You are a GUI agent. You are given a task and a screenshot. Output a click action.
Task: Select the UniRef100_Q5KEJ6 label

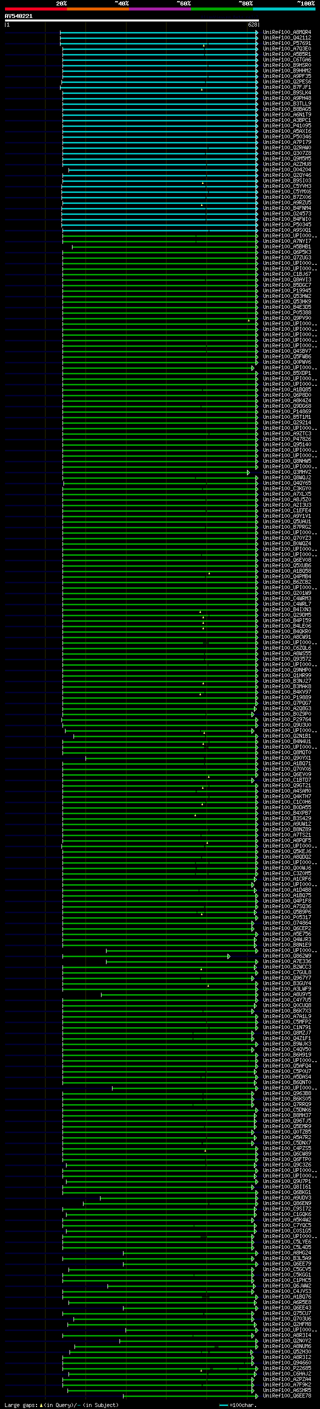(x=286, y=851)
